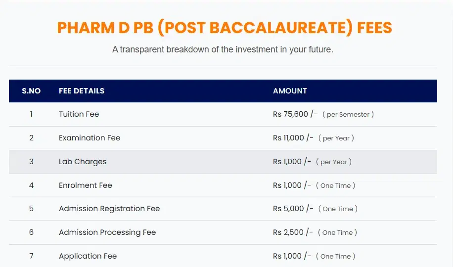Select the Lab Charges row label
Image resolution: width=453 pixels, height=267 pixels.
(83, 162)
